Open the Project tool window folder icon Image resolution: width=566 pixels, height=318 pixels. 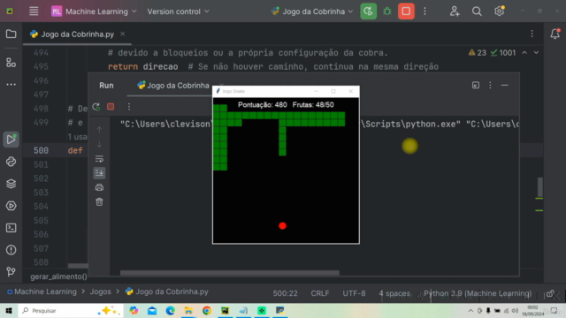(11, 34)
